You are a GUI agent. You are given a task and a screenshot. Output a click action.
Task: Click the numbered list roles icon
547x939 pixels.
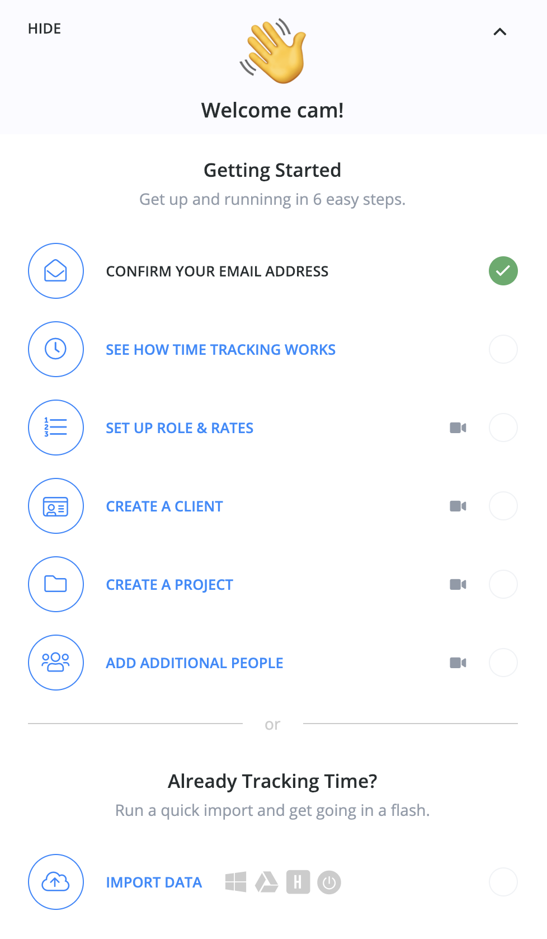56,428
